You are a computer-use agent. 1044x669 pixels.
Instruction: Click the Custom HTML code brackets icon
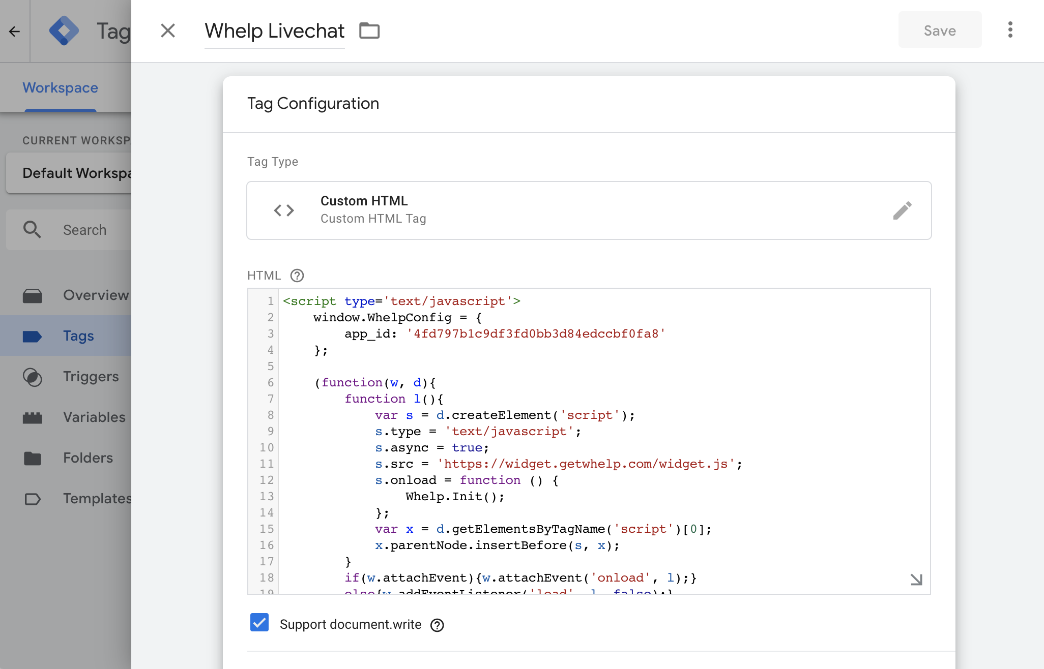[284, 210]
